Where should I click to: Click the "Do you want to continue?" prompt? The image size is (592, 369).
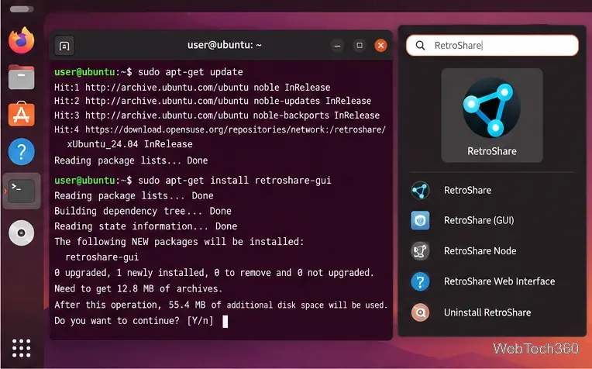tap(133, 321)
